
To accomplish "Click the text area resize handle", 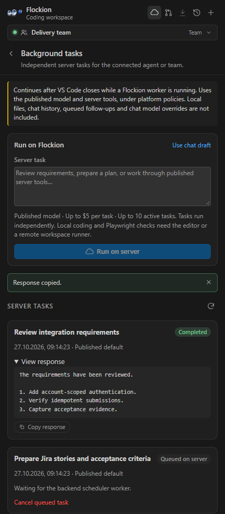I will tap(208, 203).
